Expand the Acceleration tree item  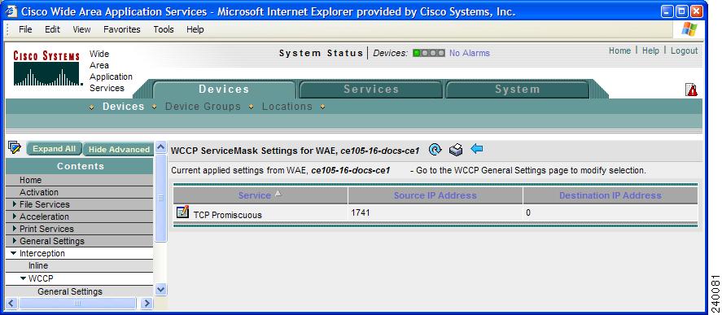click(x=15, y=216)
